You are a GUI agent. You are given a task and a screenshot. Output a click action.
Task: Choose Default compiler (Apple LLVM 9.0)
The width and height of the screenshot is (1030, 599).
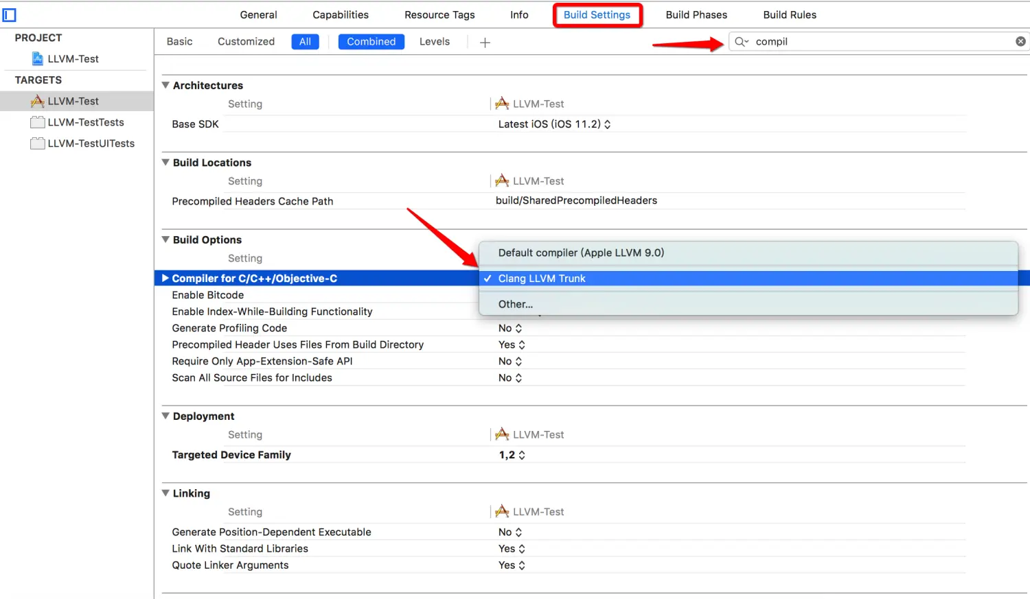point(748,252)
